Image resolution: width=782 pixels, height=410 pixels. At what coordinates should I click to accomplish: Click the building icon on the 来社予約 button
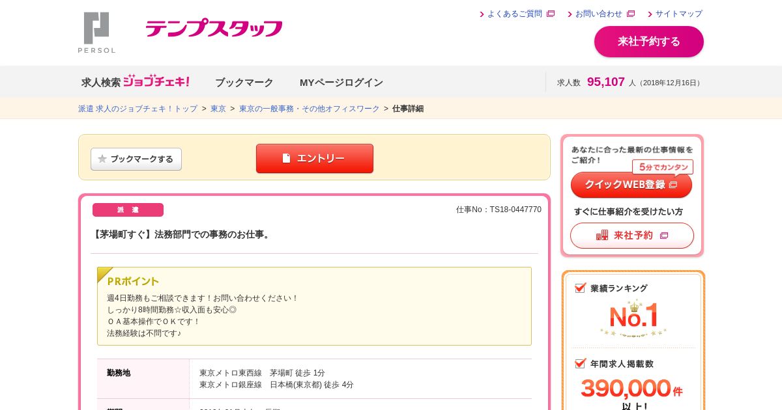(602, 236)
